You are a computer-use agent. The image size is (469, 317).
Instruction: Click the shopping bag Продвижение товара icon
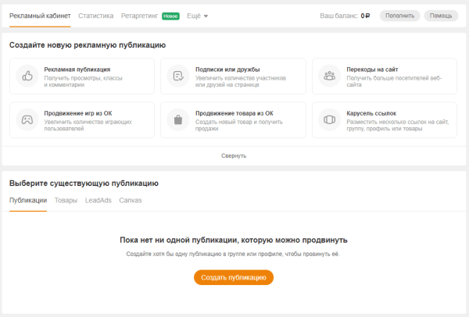click(x=179, y=120)
